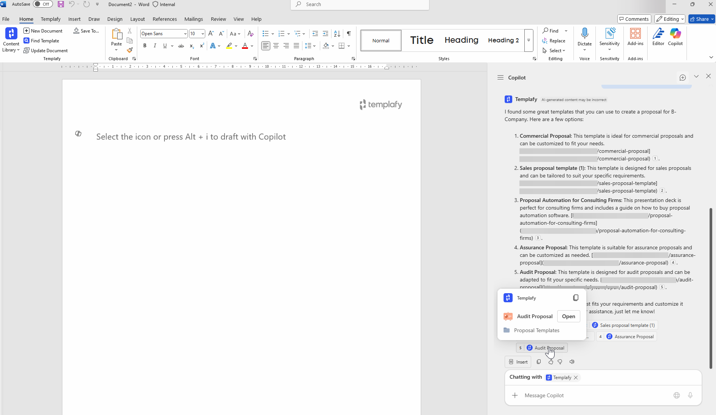This screenshot has height=415, width=716.
Task: Click the Insert button below response
Action: coord(518,362)
